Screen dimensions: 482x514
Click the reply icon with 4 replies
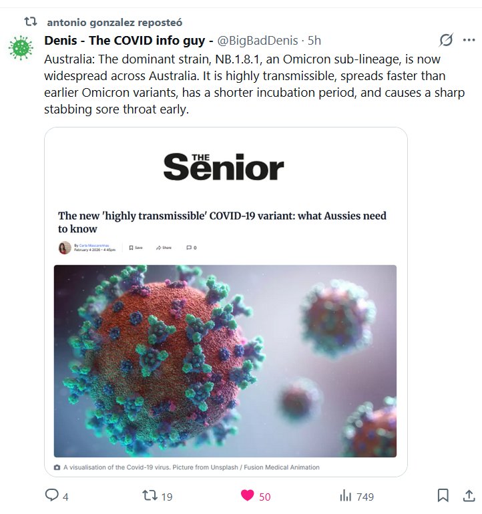coord(52,496)
